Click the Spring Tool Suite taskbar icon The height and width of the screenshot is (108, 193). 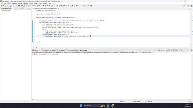click(x=108, y=106)
